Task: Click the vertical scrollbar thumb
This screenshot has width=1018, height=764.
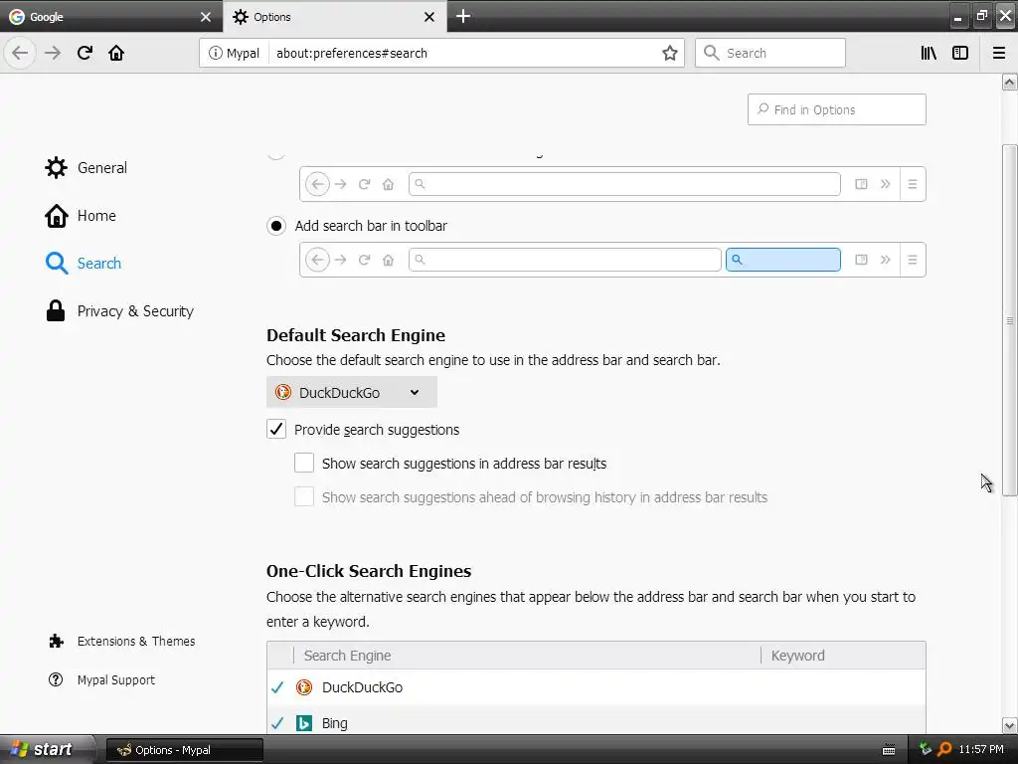Action: (1009, 320)
